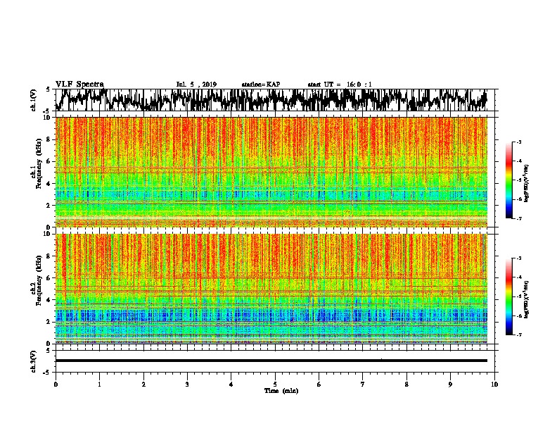Click the "-4" label on ch.1 colorbar
The image size is (557, 431).
tap(519, 161)
